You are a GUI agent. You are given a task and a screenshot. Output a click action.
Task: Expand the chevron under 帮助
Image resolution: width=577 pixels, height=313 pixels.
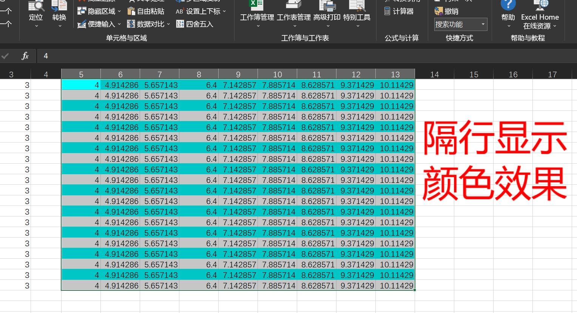pos(509,26)
